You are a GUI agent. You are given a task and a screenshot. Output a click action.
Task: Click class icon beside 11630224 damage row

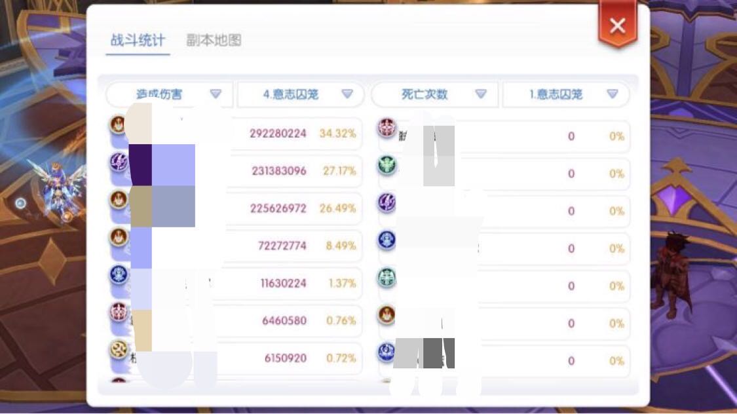[x=119, y=275]
